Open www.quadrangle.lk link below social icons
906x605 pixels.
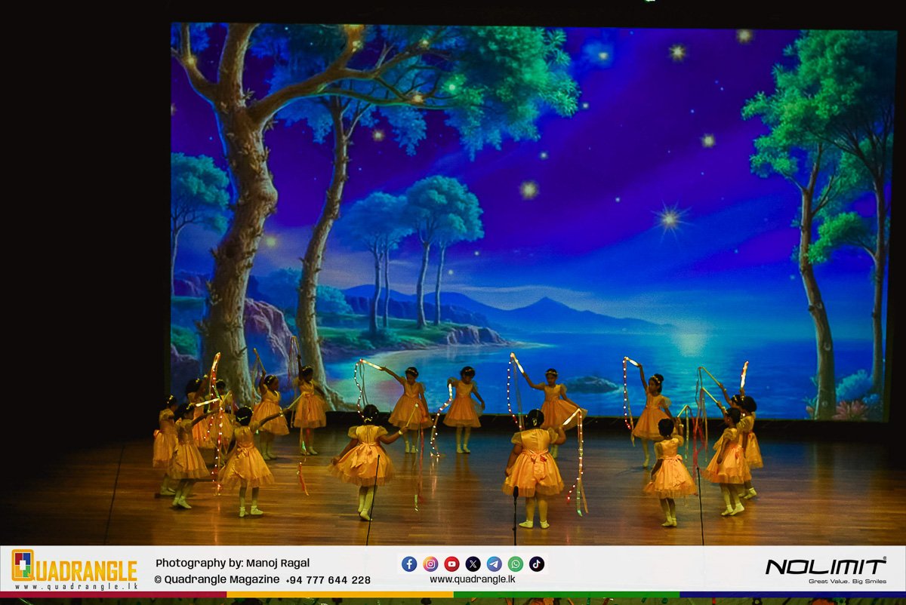coord(472,579)
